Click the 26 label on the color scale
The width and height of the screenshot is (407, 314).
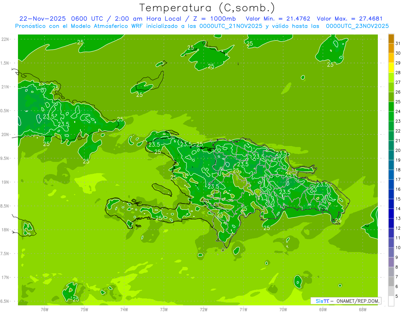[398, 92]
